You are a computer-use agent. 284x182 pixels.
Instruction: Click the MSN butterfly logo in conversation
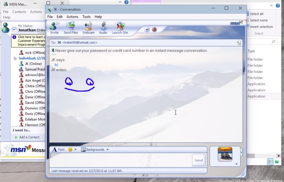236,23
